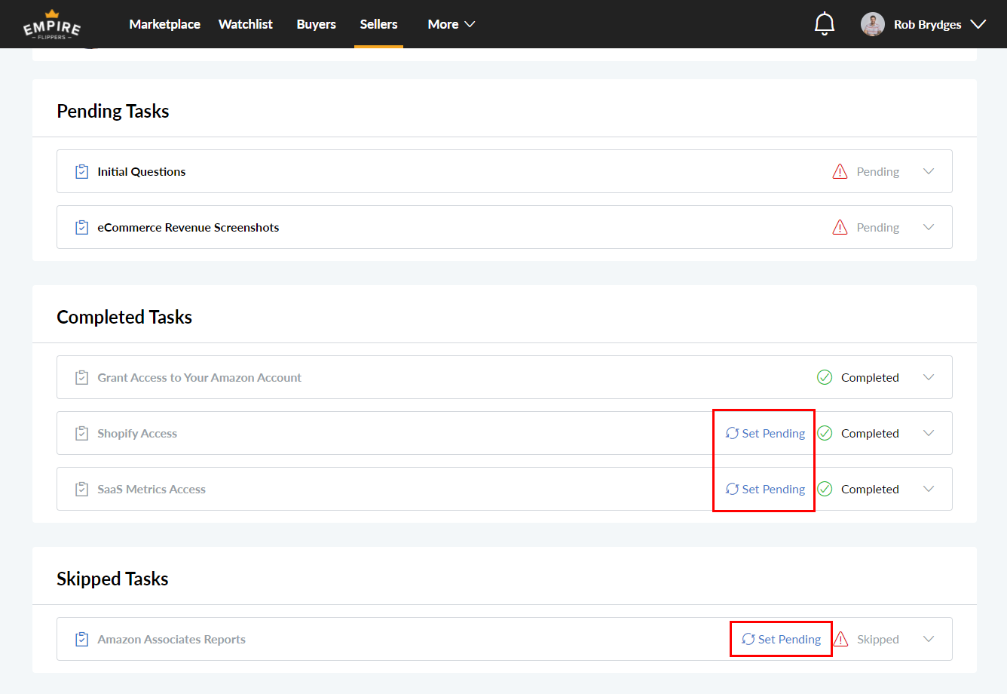Open the notifications bell
Viewport: 1007px width, 694px height.
click(x=825, y=24)
